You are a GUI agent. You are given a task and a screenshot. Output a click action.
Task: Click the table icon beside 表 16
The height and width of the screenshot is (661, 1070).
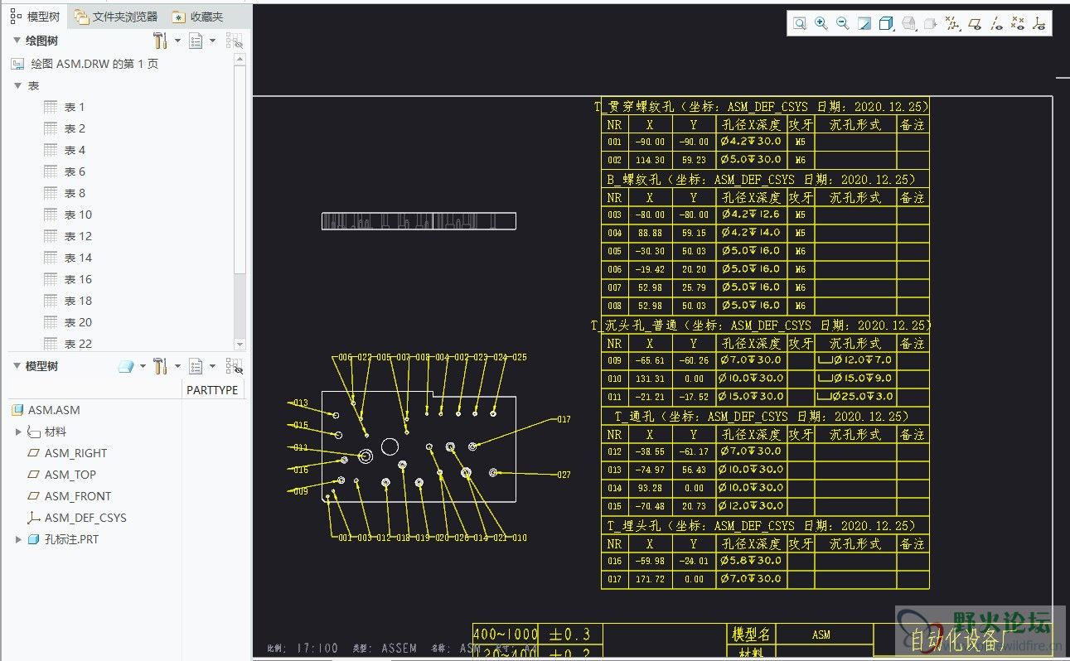[51, 279]
